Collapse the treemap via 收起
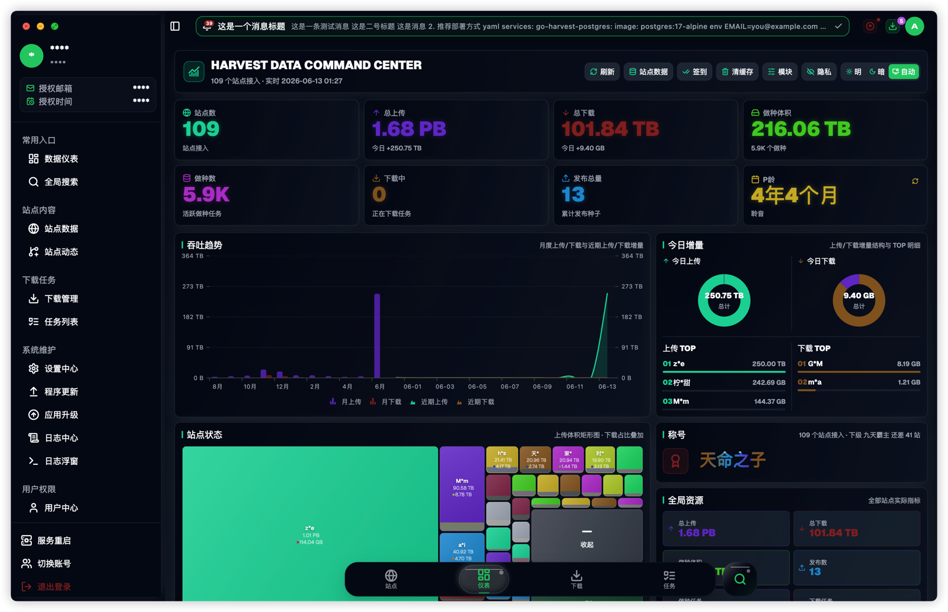948x612 pixels. [586, 537]
